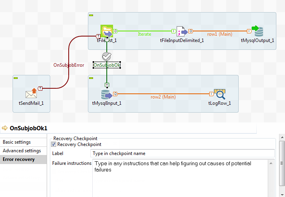This screenshot has height=197, width=285.
Task: Collapse the top subjob containing tFileList_1
Action: [x=91, y=15]
